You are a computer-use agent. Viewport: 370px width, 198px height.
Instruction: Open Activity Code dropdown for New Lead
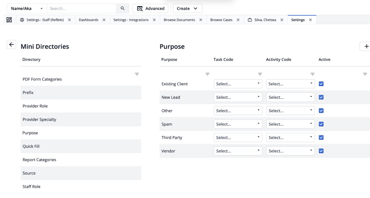pyautogui.click(x=291, y=97)
